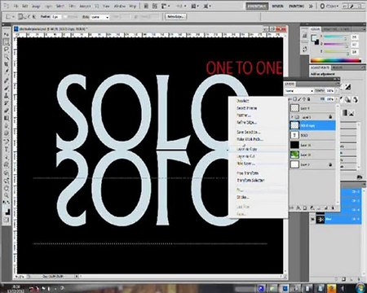Select the Move tool
The image size is (367, 293).
pos(6,34)
